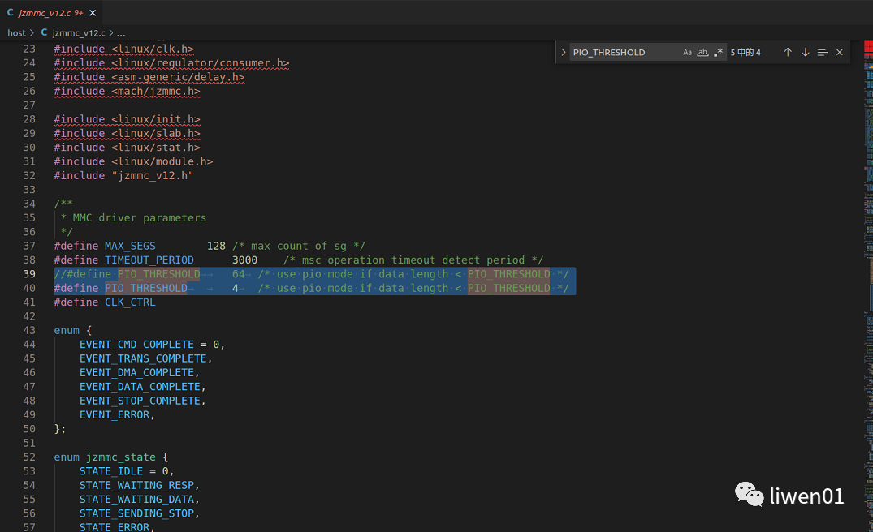Open the breadcrumb ellipsis symbol list
Screen dimensions: 873x532
[x=121, y=33]
